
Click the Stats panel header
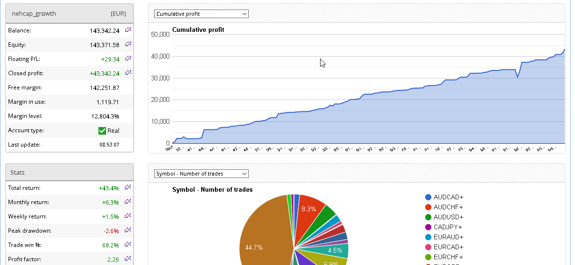69,172
